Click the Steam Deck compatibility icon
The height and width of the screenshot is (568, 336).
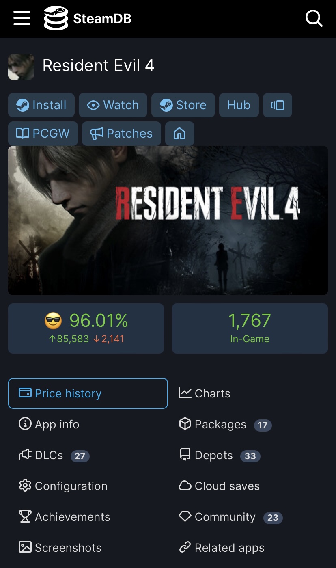[278, 105]
